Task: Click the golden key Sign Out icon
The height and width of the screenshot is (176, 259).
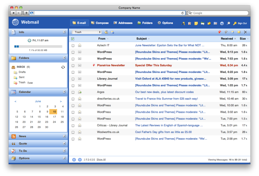Action: pyautogui.click(x=235, y=23)
